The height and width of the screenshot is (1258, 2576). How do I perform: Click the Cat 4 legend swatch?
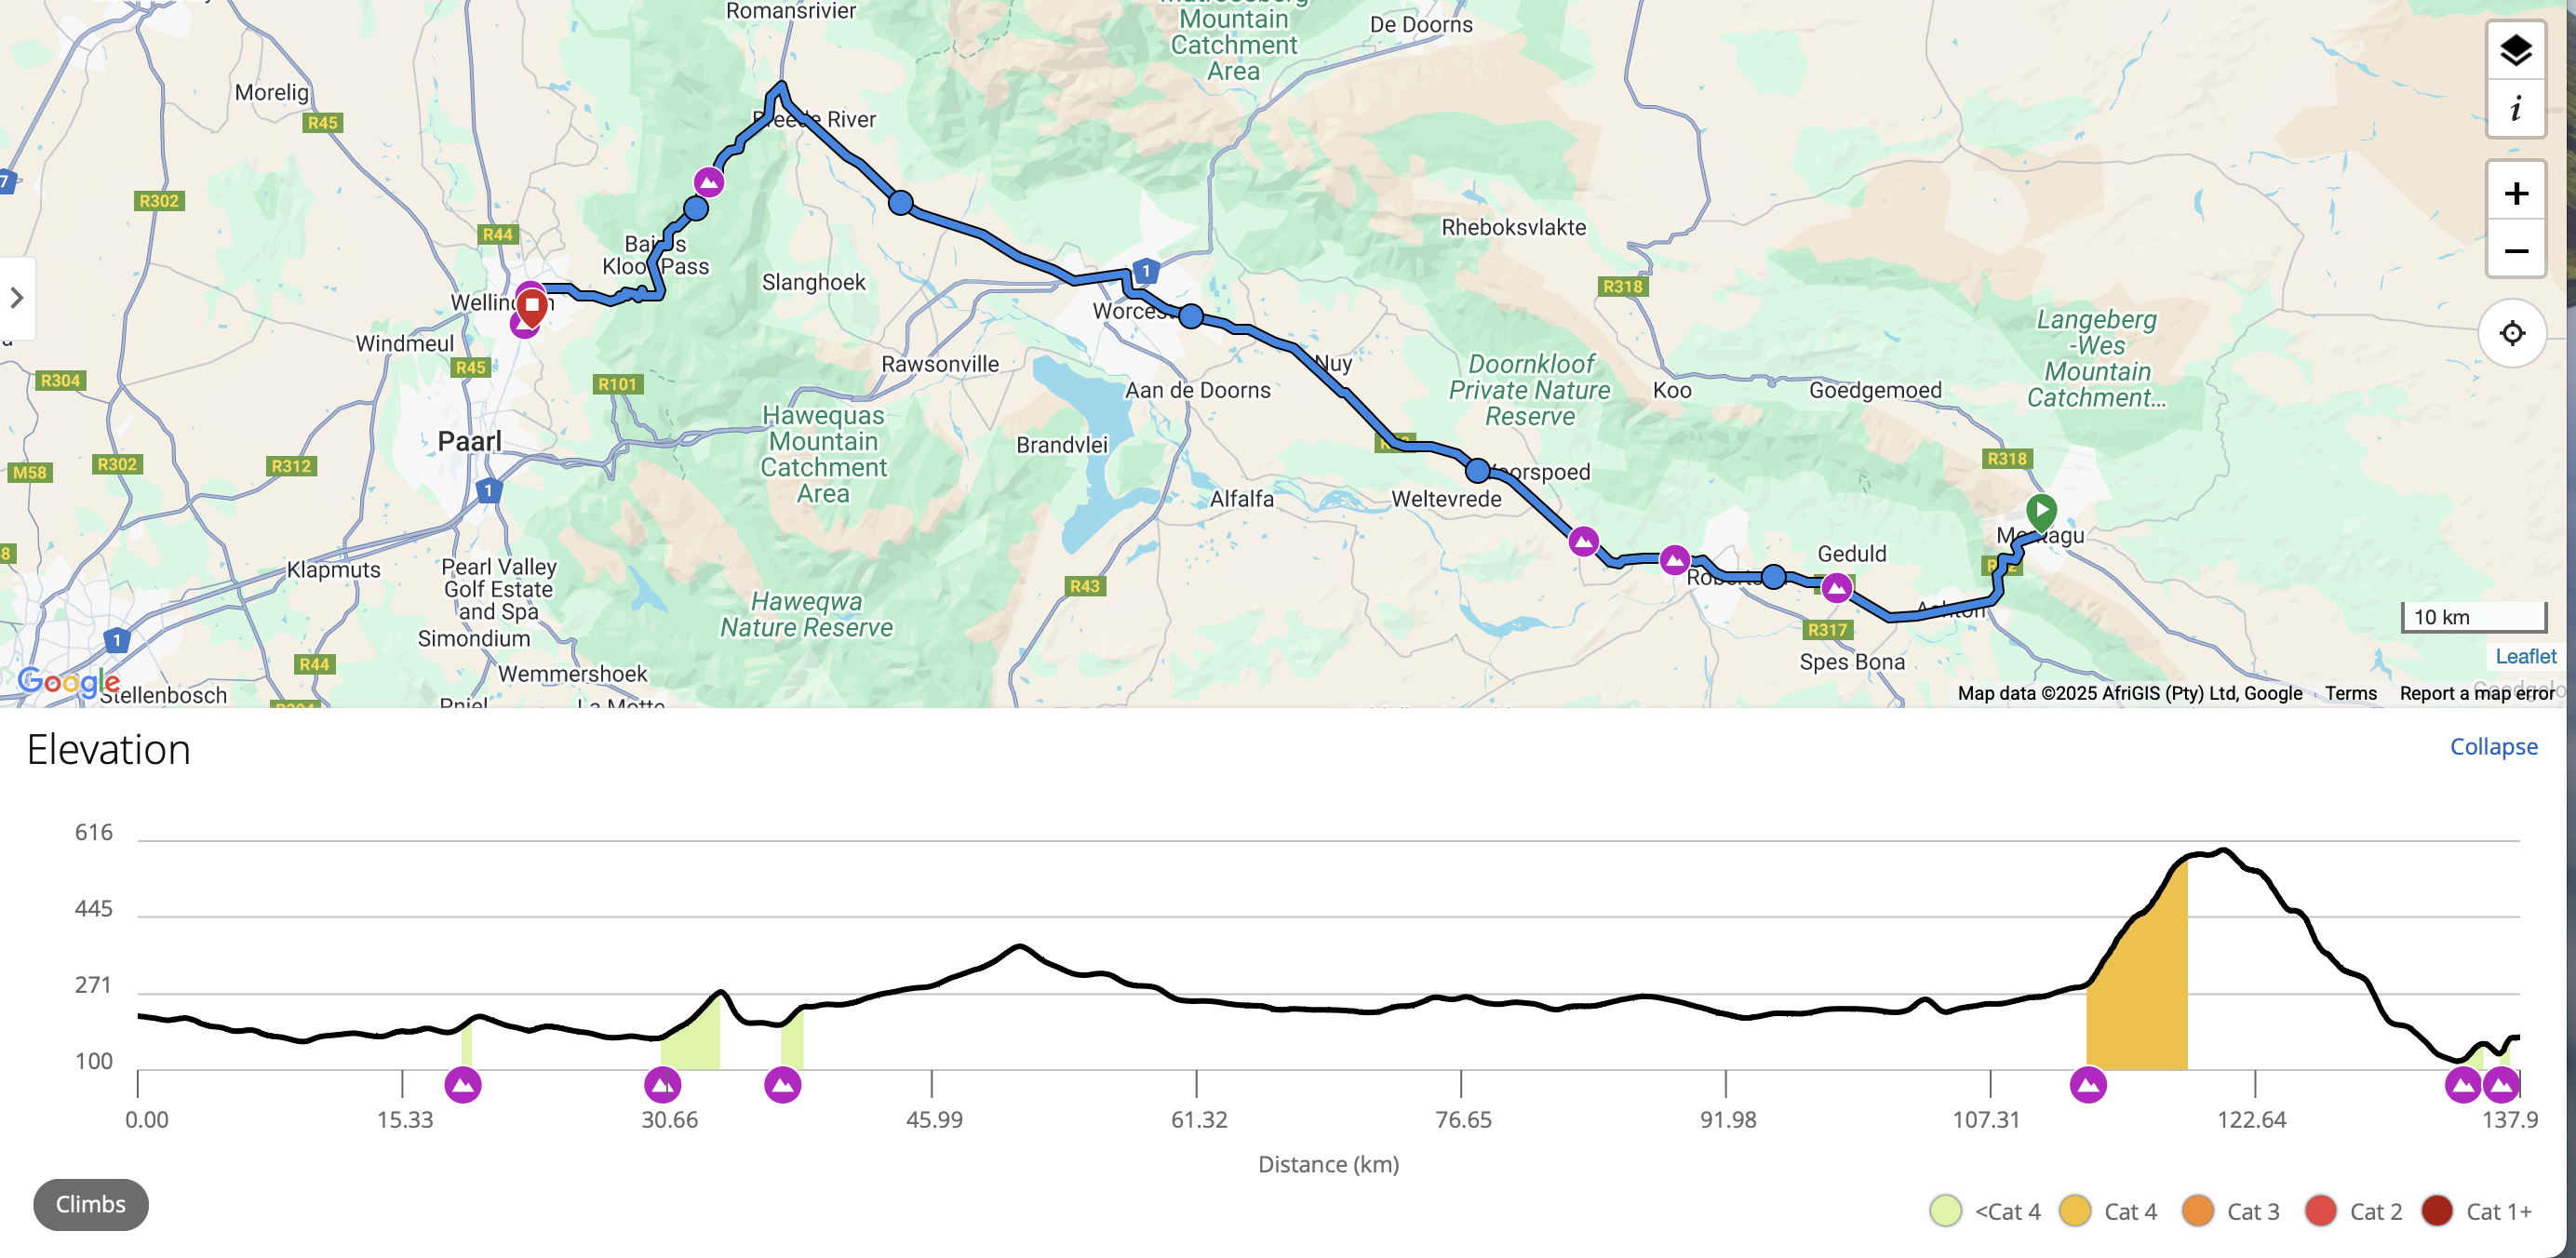click(2075, 1211)
